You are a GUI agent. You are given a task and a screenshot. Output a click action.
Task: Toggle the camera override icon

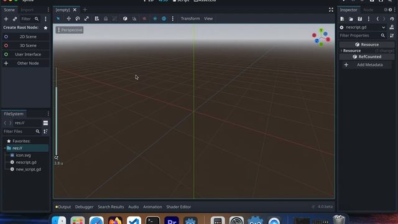[144, 19]
